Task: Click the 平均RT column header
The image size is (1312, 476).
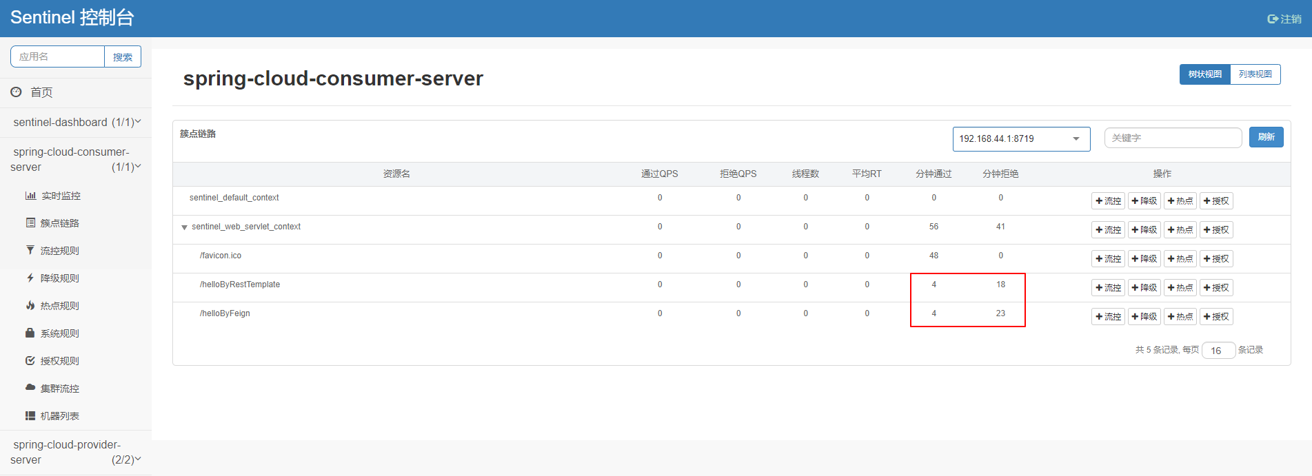Action: 867,174
